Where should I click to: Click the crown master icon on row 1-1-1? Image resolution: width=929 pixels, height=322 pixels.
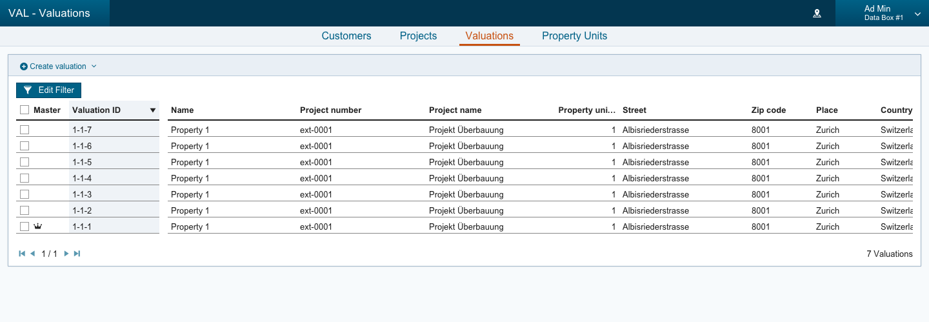pos(37,226)
